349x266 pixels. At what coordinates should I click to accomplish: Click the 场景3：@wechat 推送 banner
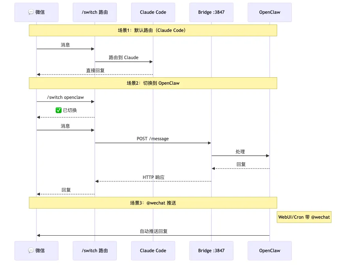(153, 203)
